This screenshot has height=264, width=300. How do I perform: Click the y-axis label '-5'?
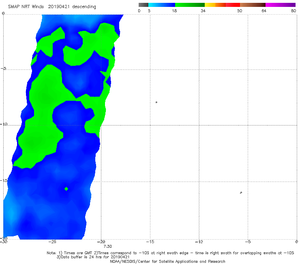pyautogui.click(x=3, y=69)
